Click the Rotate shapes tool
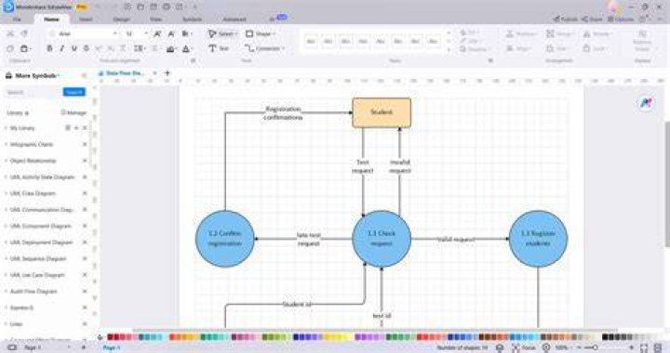 click(x=596, y=34)
